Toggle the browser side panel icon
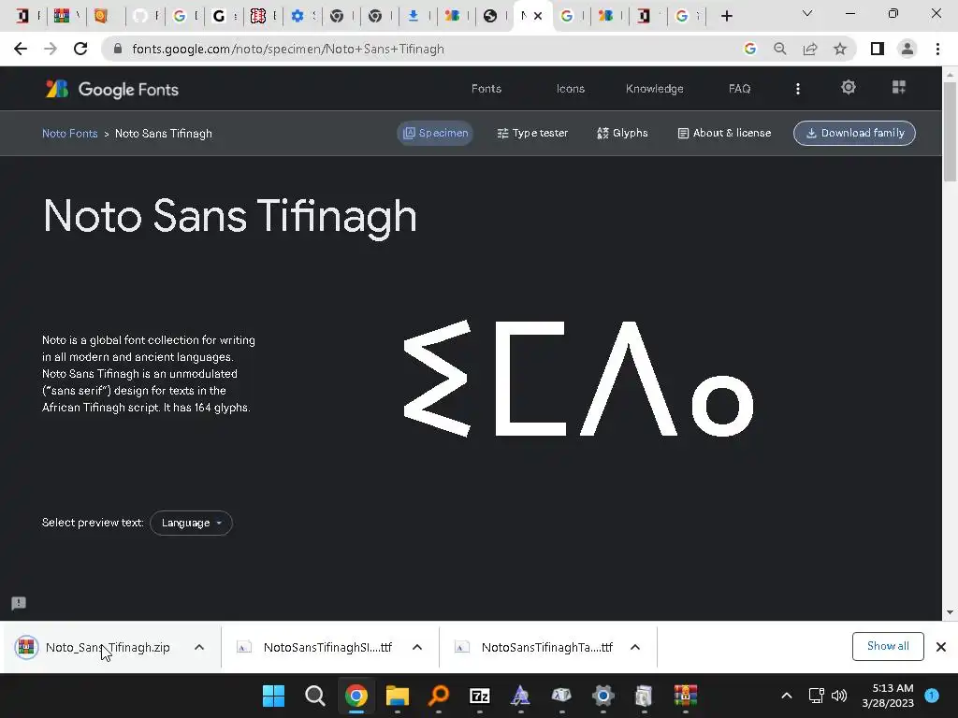 [x=878, y=49]
